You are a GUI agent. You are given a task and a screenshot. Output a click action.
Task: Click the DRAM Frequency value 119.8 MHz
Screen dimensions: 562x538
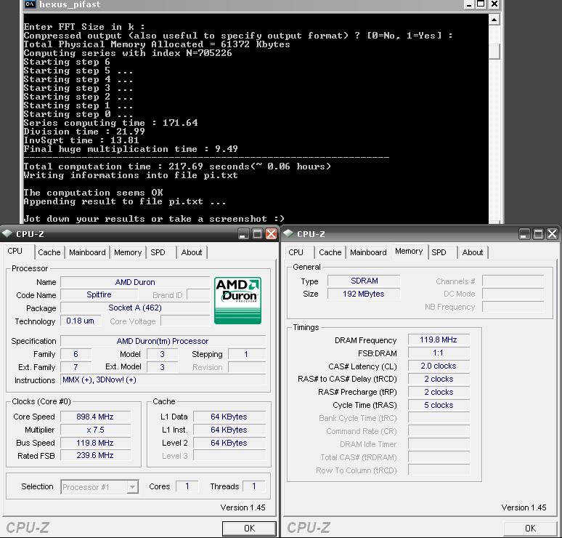pyautogui.click(x=439, y=340)
